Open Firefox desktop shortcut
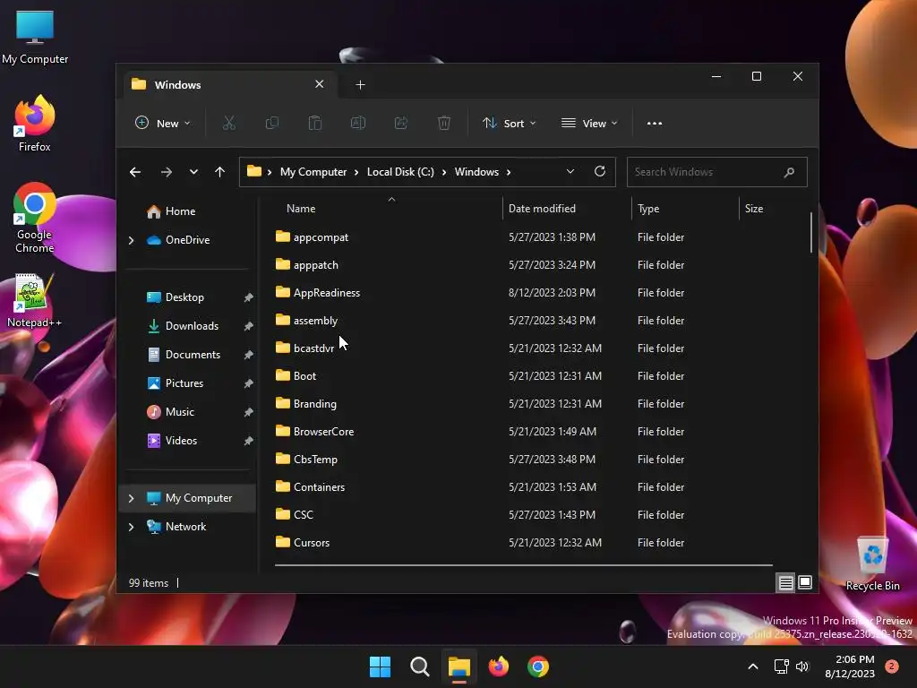Viewport: 917px width, 688px height. pyautogui.click(x=35, y=123)
